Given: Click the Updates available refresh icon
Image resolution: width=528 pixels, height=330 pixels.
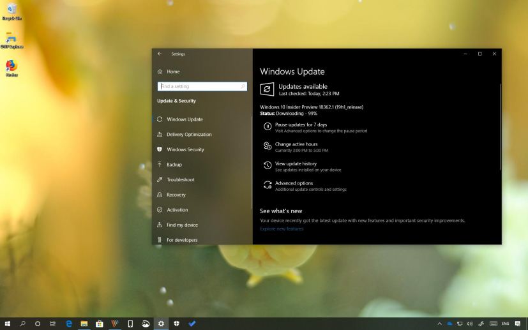Looking at the screenshot, I should (x=267, y=89).
